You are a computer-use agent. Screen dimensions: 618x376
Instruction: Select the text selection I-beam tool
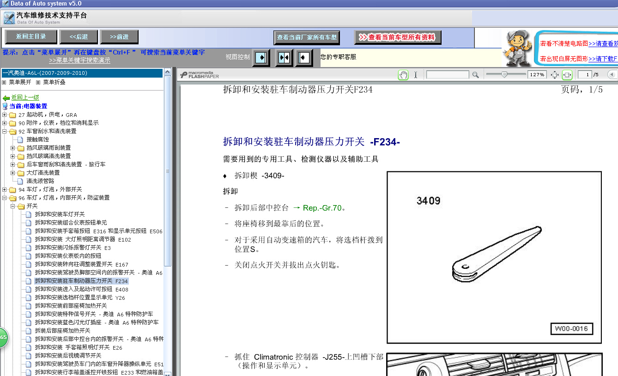[x=415, y=75]
